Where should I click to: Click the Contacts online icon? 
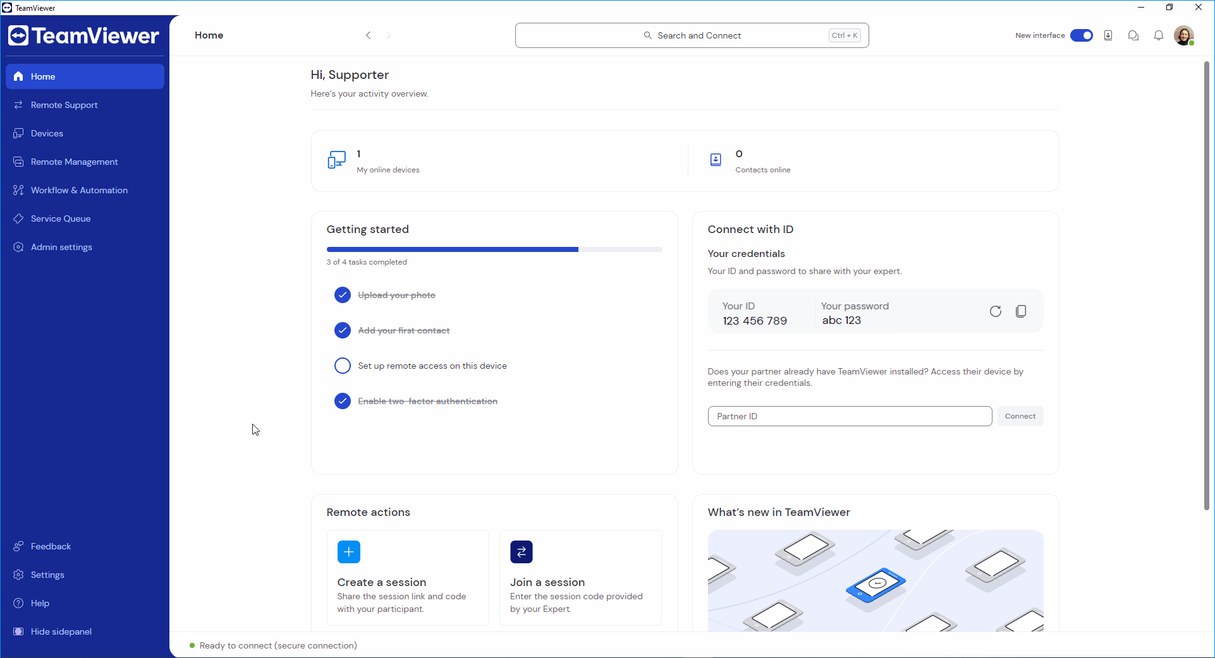click(x=716, y=160)
